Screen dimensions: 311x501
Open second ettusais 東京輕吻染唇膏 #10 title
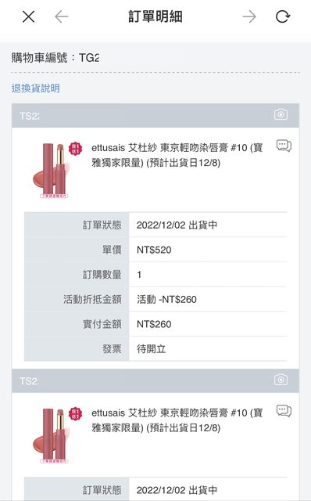pos(177,420)
